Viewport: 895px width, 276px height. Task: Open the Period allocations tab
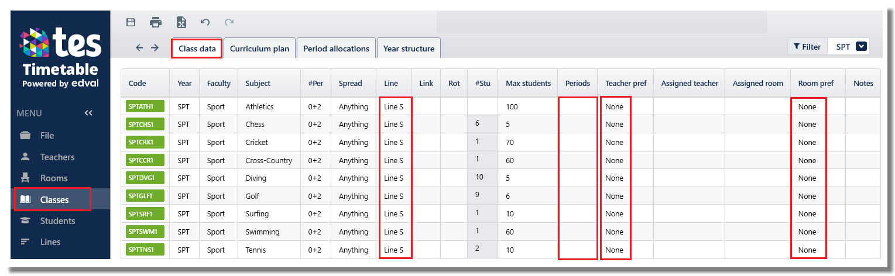[x=336, y=49]
